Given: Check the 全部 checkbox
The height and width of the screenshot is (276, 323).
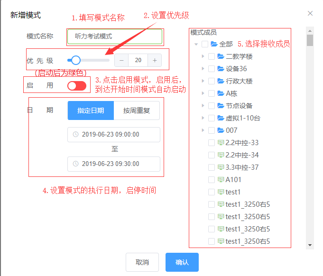Looking at the screenshot, I should 205,44.
